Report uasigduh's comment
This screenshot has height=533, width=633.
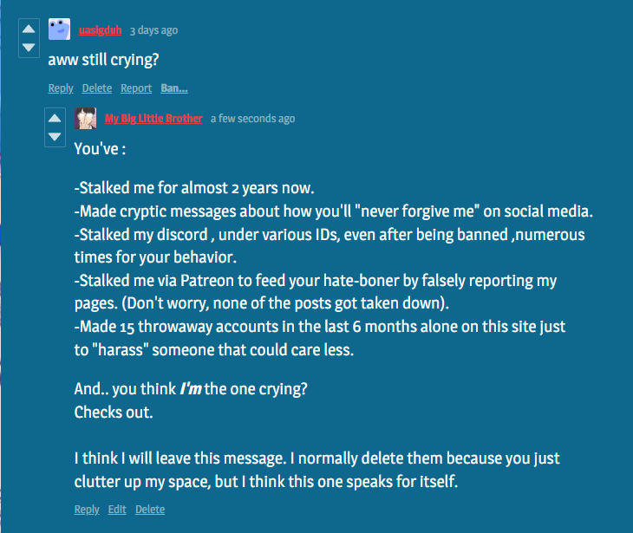[x=136, y=88]
